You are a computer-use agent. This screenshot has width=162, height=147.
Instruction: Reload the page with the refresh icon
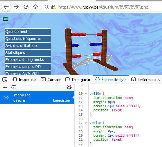(26, 7)
